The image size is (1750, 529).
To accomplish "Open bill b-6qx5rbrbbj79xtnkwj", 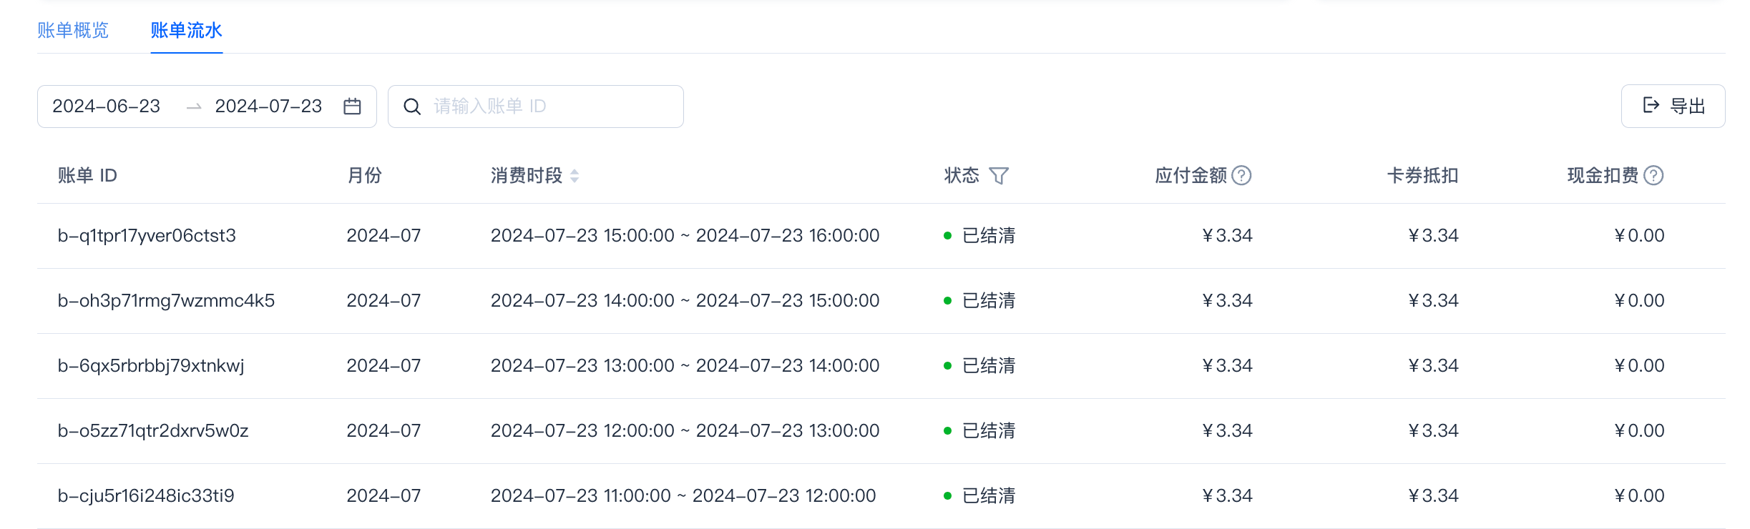I will point(151,366).
